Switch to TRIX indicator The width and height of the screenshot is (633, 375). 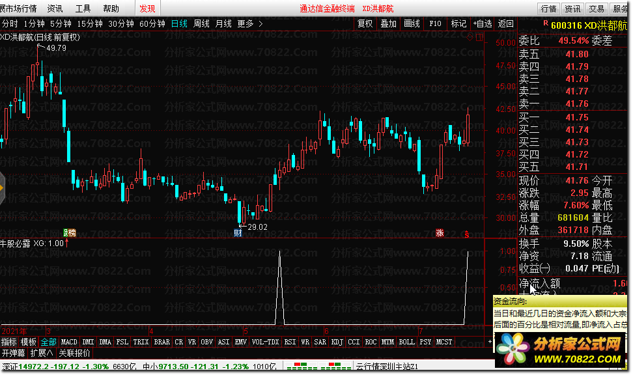coord(141,342)
